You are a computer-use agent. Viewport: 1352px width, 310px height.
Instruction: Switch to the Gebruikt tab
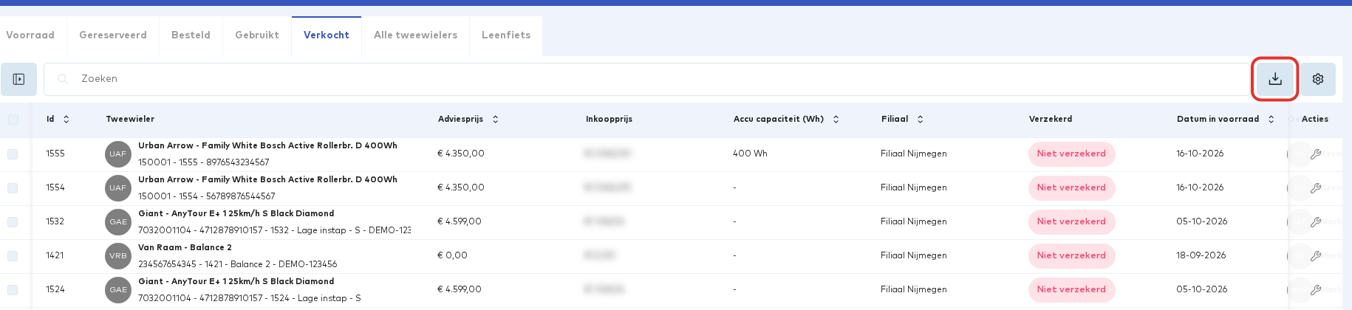pos(257,35)
